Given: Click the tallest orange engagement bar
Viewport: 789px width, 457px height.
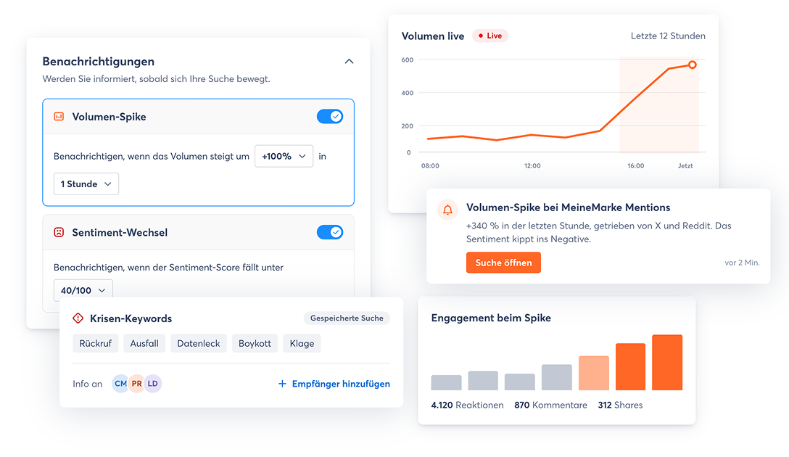Looking at the screenshot, I should 667,363.
